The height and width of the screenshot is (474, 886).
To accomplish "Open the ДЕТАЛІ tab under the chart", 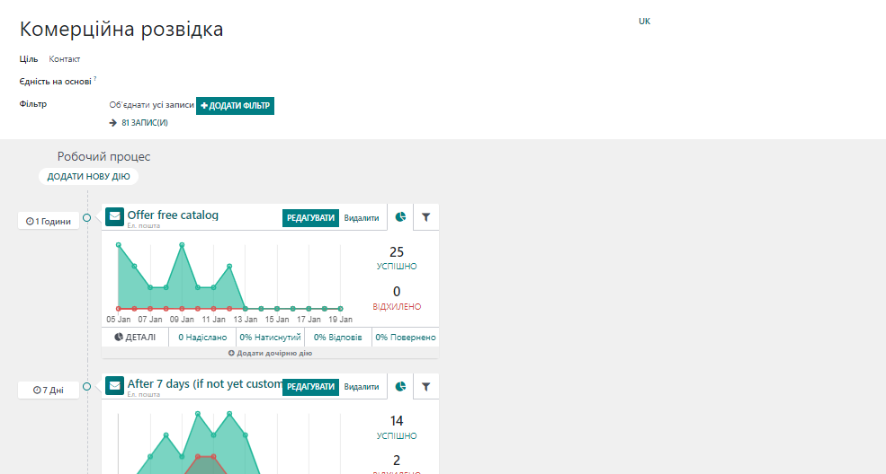I will 135,338.
